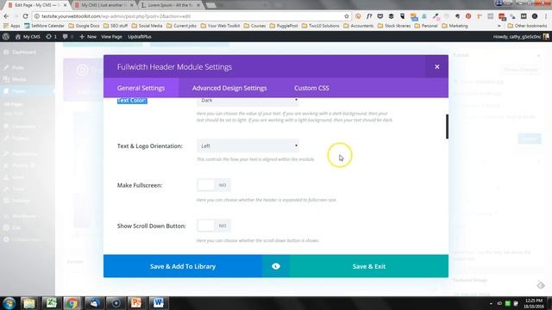552x310 pixels.
Task: Click the taskbar clock showing 12:25 PM
Action: pyautogui.click(x=534, y=303)
